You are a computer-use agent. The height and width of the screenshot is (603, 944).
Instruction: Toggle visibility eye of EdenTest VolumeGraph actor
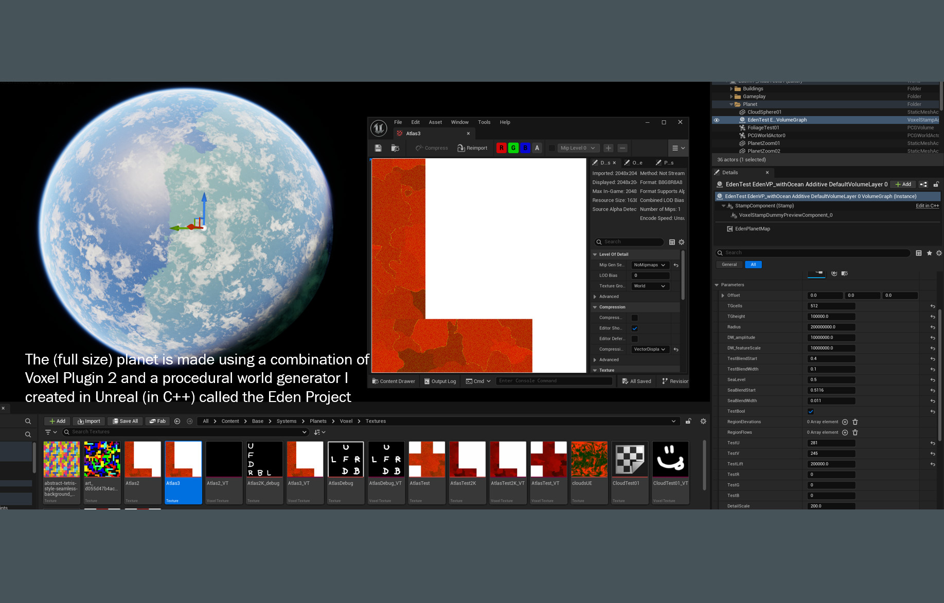[x=716, y=120]
